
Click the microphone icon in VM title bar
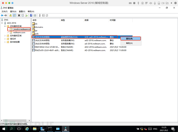[x=155, y=3]
